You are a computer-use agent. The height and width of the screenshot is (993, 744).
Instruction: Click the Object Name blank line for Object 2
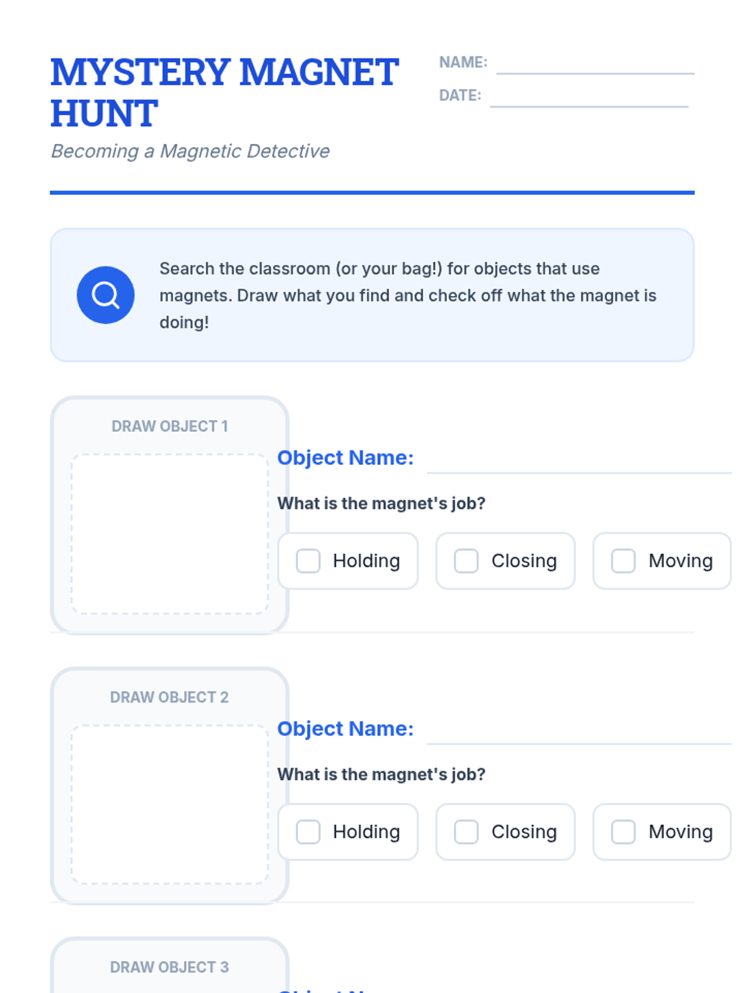tap(578, 733)
